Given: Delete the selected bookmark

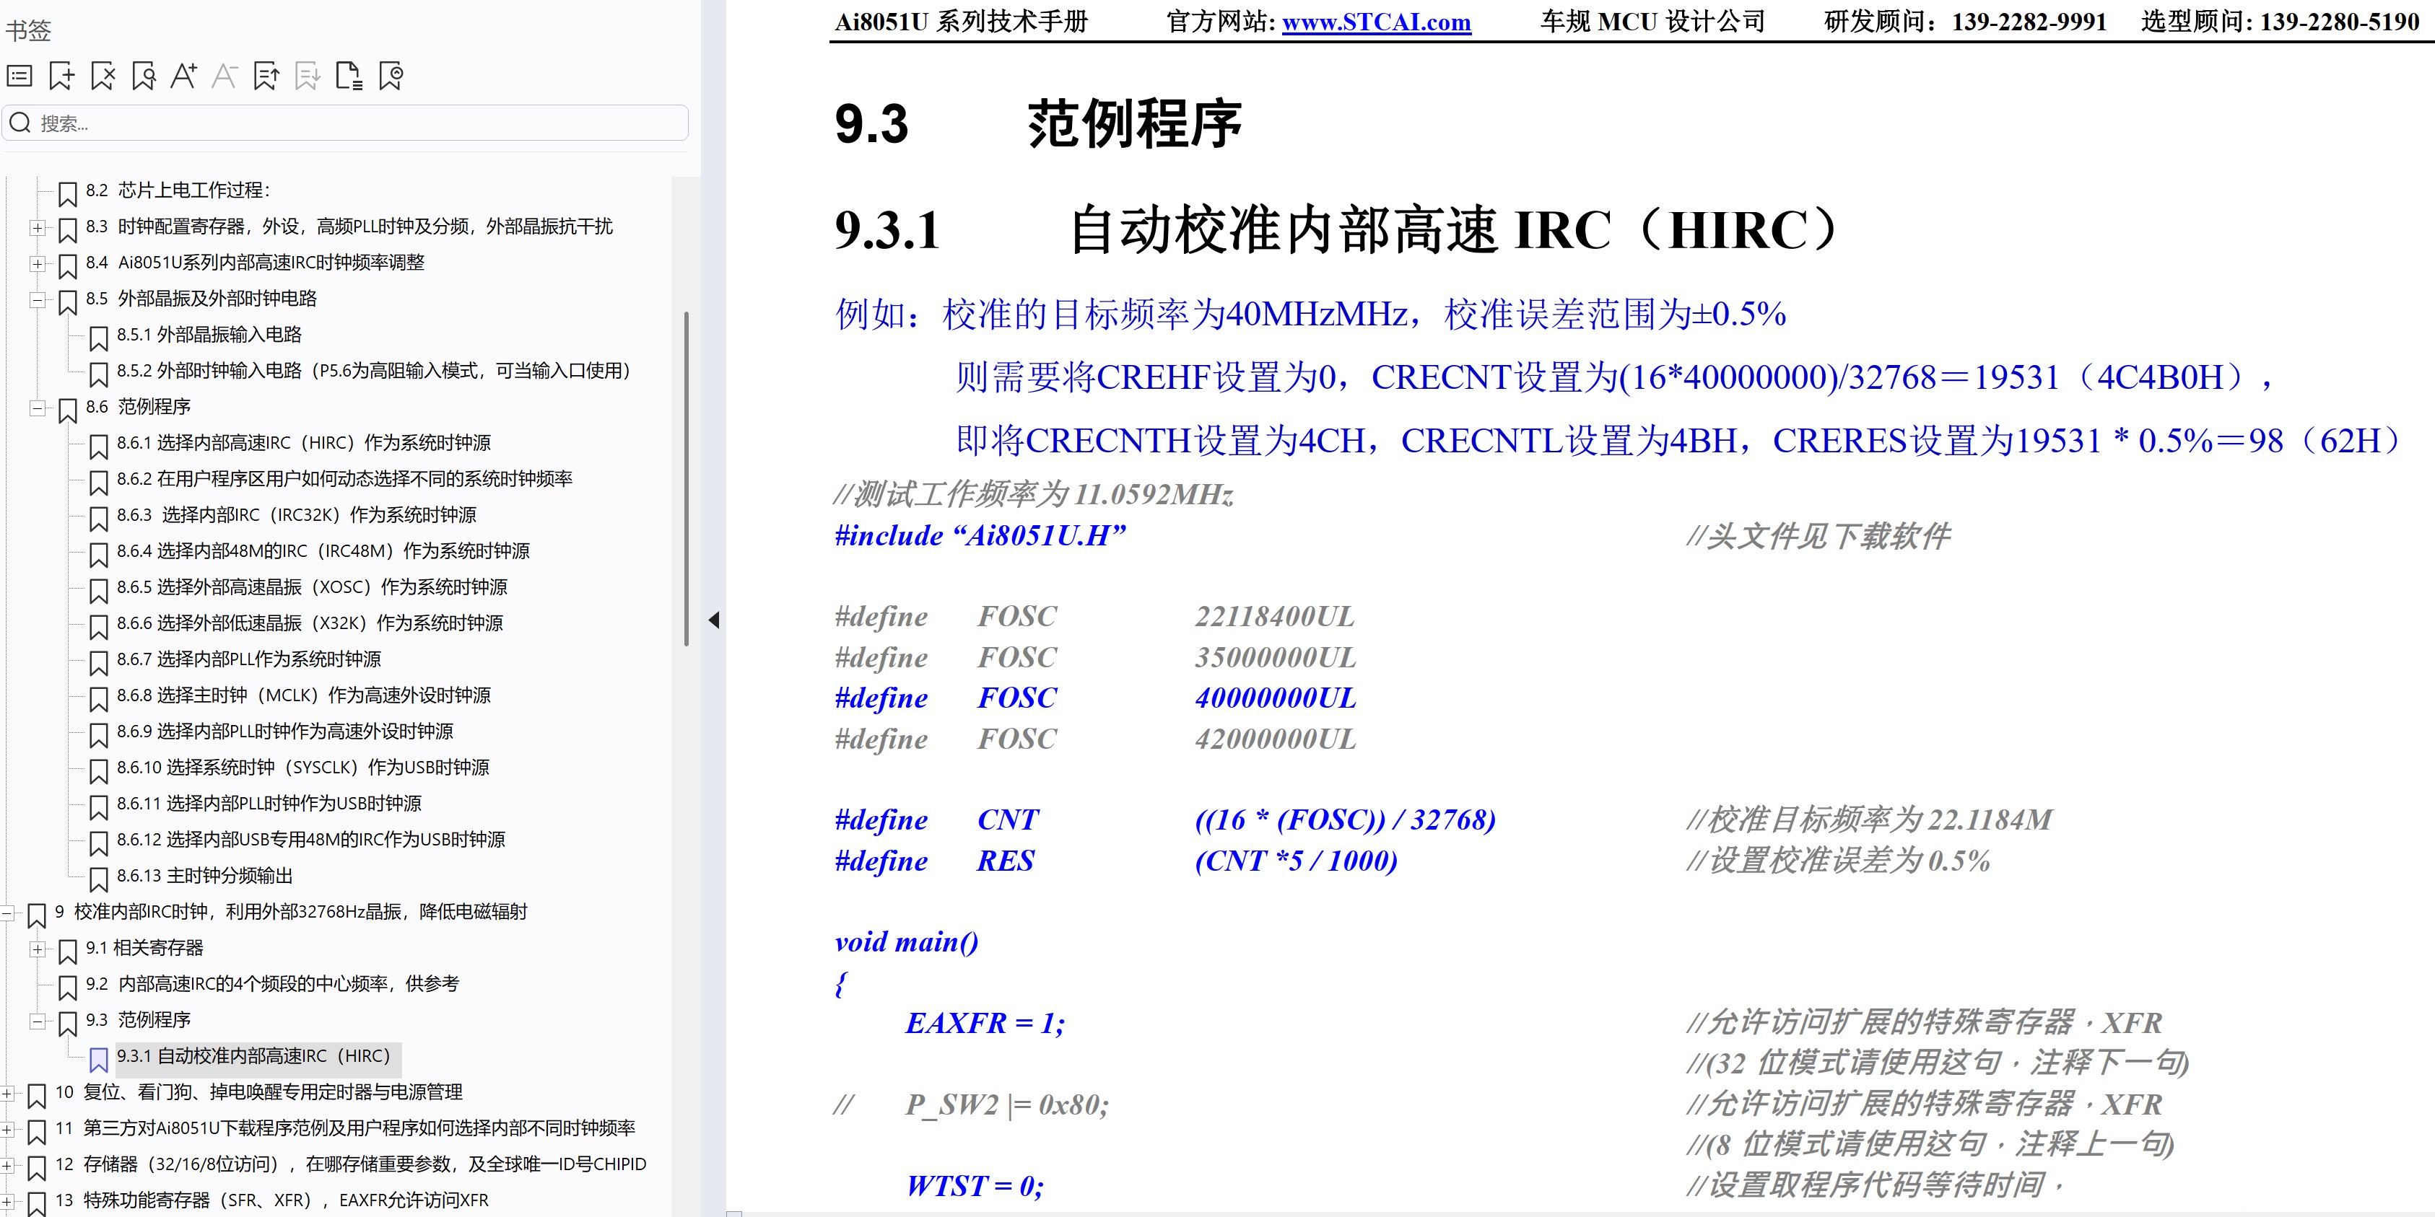Looking at the screenshot, I should [x=103, y=76].
